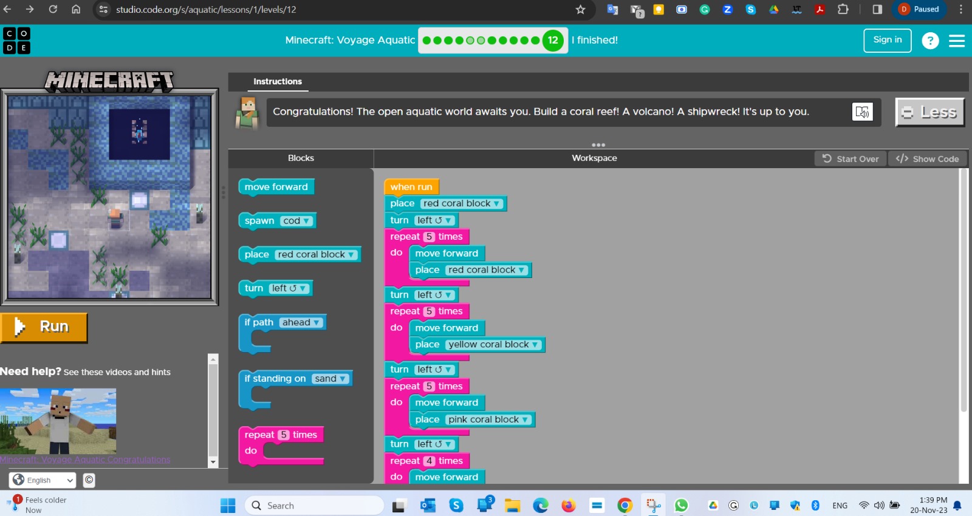Open Windows Start menu
Viewport: 972px width, 516px height.
[x=228, y=505]
